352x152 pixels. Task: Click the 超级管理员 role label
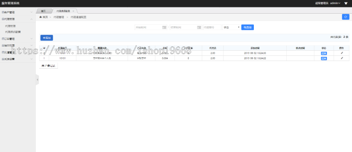[x=322, y=3]
